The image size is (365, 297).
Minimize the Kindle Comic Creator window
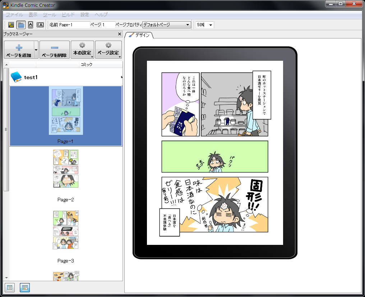click(331, 4)
